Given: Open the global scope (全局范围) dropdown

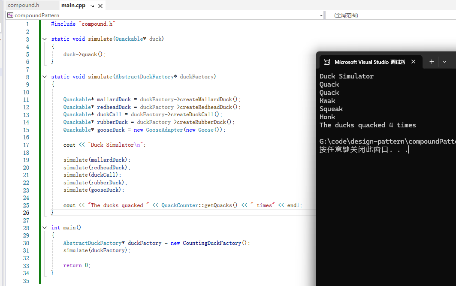Looking at the screenshot, I should pyautogui.click(x=390, y=15).
